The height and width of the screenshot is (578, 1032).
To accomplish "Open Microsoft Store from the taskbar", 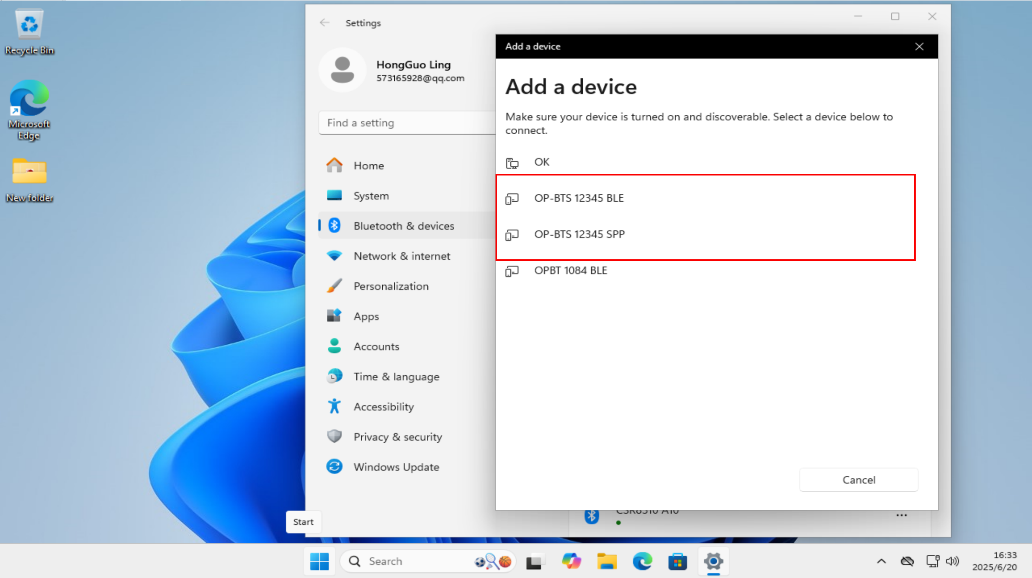I will (678, 561).
